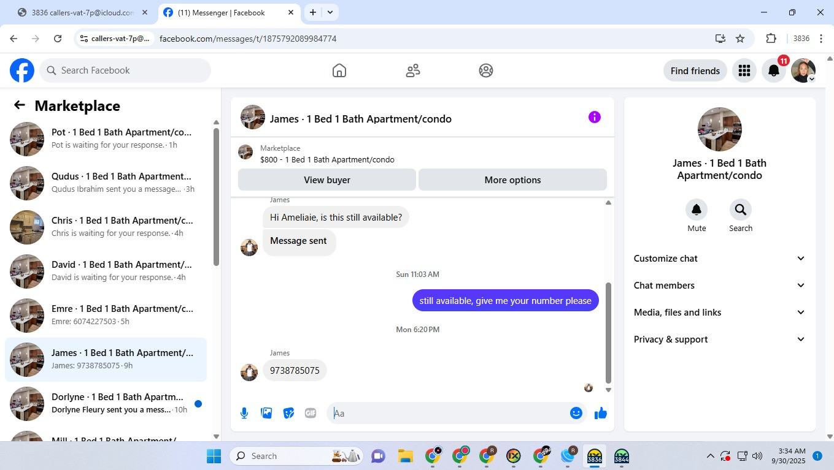Click the More options button
The image size is (834, 470).
(512, 180)
